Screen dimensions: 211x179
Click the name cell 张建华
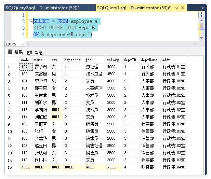click(41, 139)
